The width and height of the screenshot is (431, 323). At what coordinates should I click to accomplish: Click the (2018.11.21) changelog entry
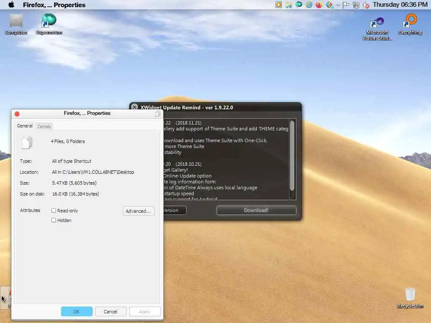pyautogui.click(x=189, y=123)
